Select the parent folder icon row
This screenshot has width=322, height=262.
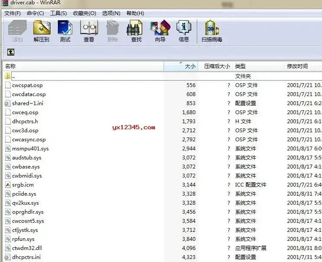click(8, 76)
